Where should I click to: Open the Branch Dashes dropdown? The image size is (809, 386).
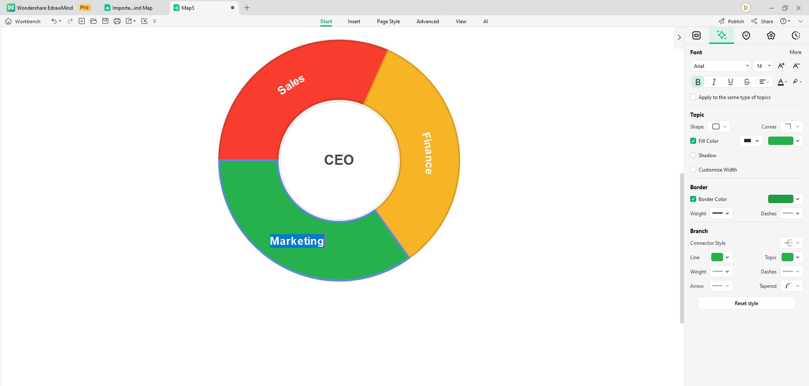(791, 271)
